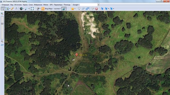Open the selection tool dropdown arrow
Viewport: 170px width, 95px height.
[10, 9]
